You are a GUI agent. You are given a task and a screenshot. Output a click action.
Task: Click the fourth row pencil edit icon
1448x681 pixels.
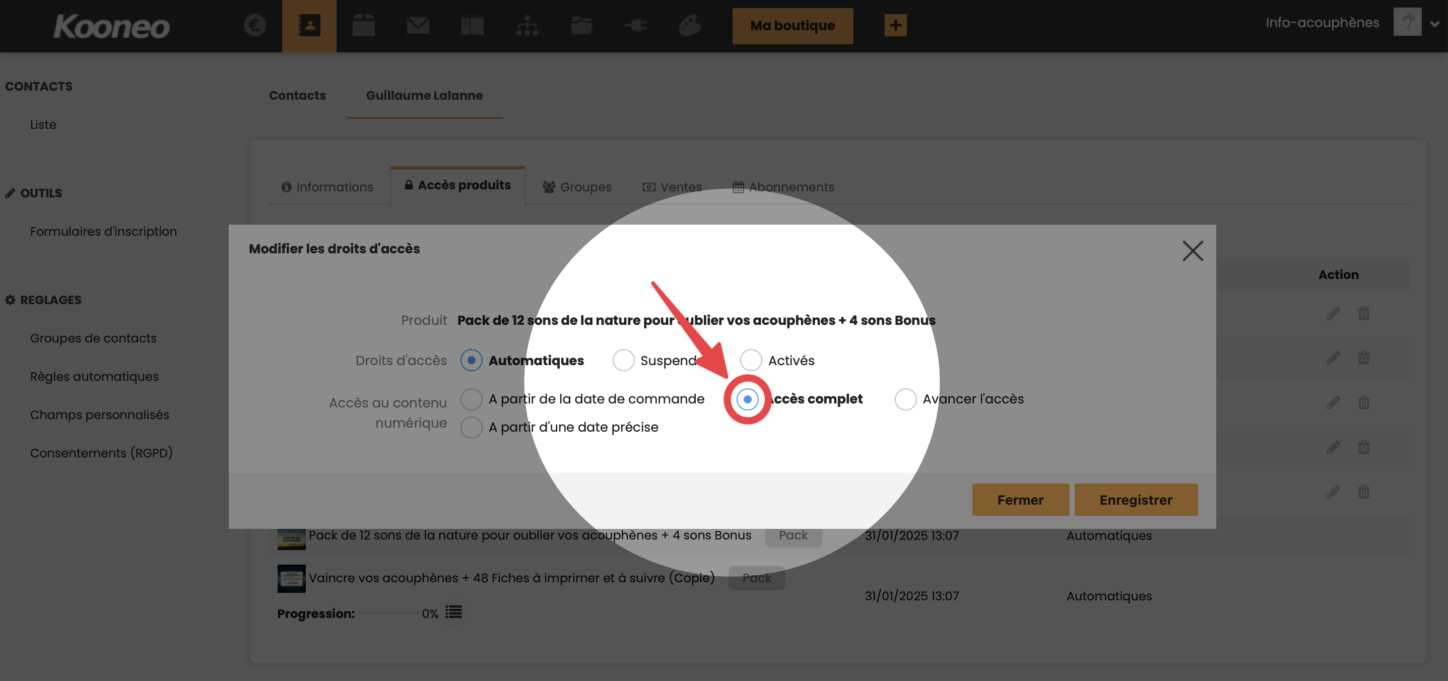click(1333, 447)
